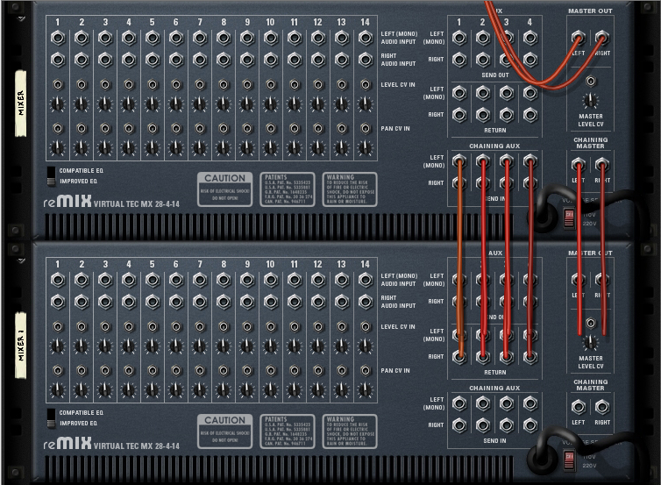Click channel 10 Pan CV trim knob, bottom mixer
Viewport: 661px width, 485px height.
pos(270,389)
